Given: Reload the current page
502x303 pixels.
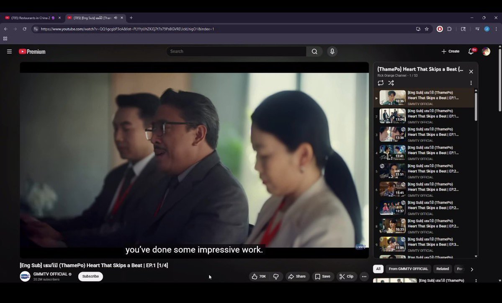Looking at the screenshot, I should [x=24, y=29].
